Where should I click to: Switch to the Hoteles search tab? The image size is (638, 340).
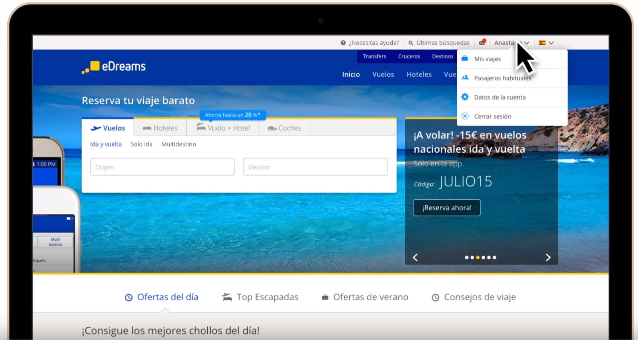(x=160, y=128)
